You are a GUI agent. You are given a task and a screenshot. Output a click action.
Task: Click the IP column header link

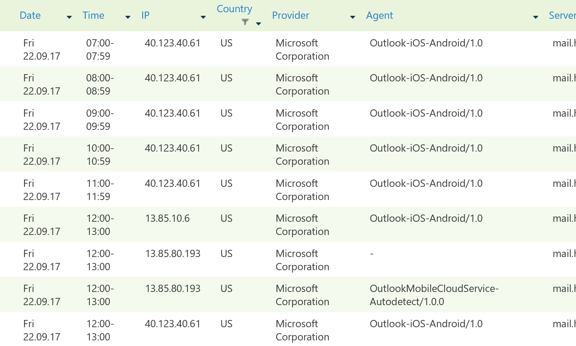[145, 15]
